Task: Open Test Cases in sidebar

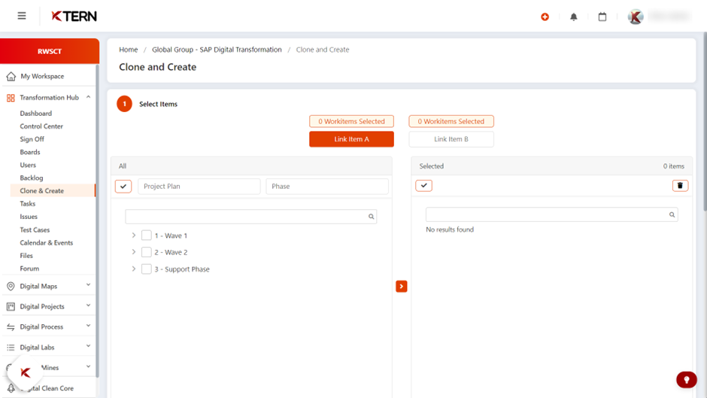Action: 35,229
